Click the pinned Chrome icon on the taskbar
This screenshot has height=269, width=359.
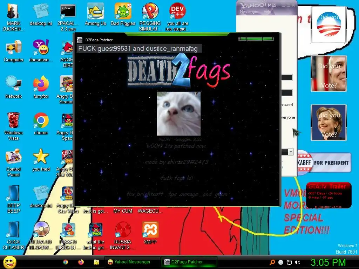(66, 262)
